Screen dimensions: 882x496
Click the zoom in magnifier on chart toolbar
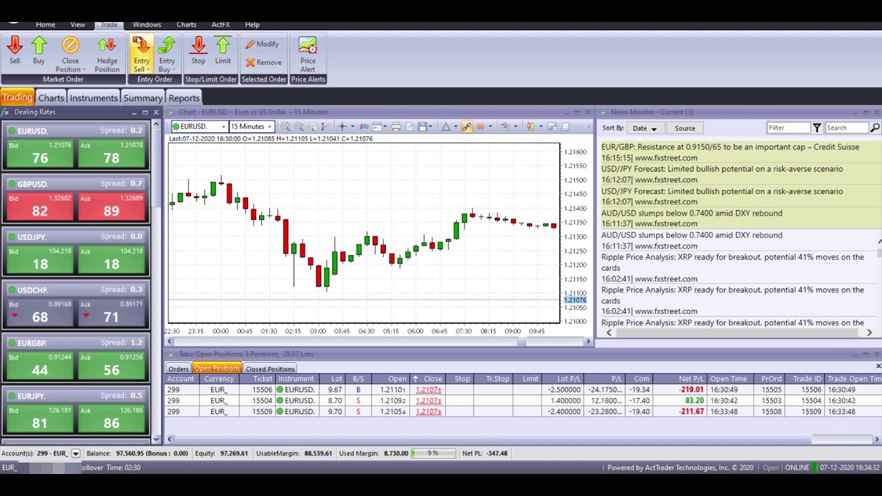coord(285,127)
